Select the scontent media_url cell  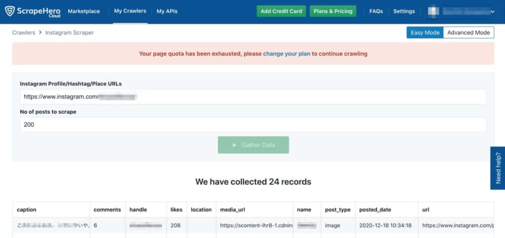click(254, 226)
